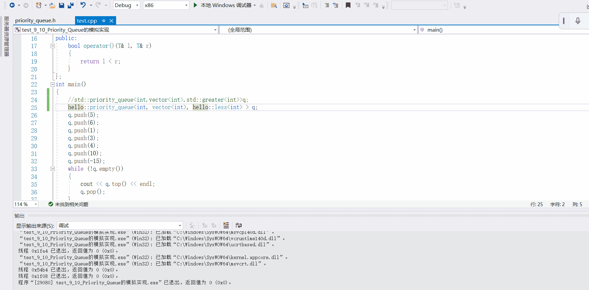Click the Decrease Indent toolbar icon
This screenshot has height=290, width=589.
click(327, 5)
